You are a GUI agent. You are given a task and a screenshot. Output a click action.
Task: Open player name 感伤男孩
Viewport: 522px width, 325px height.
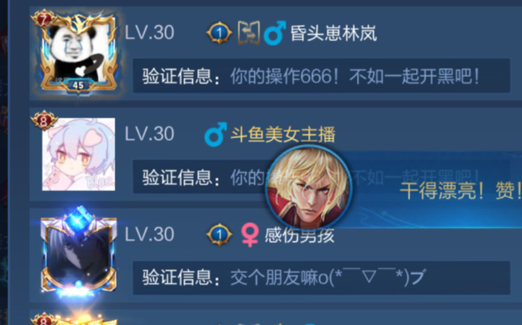(299, 235)
